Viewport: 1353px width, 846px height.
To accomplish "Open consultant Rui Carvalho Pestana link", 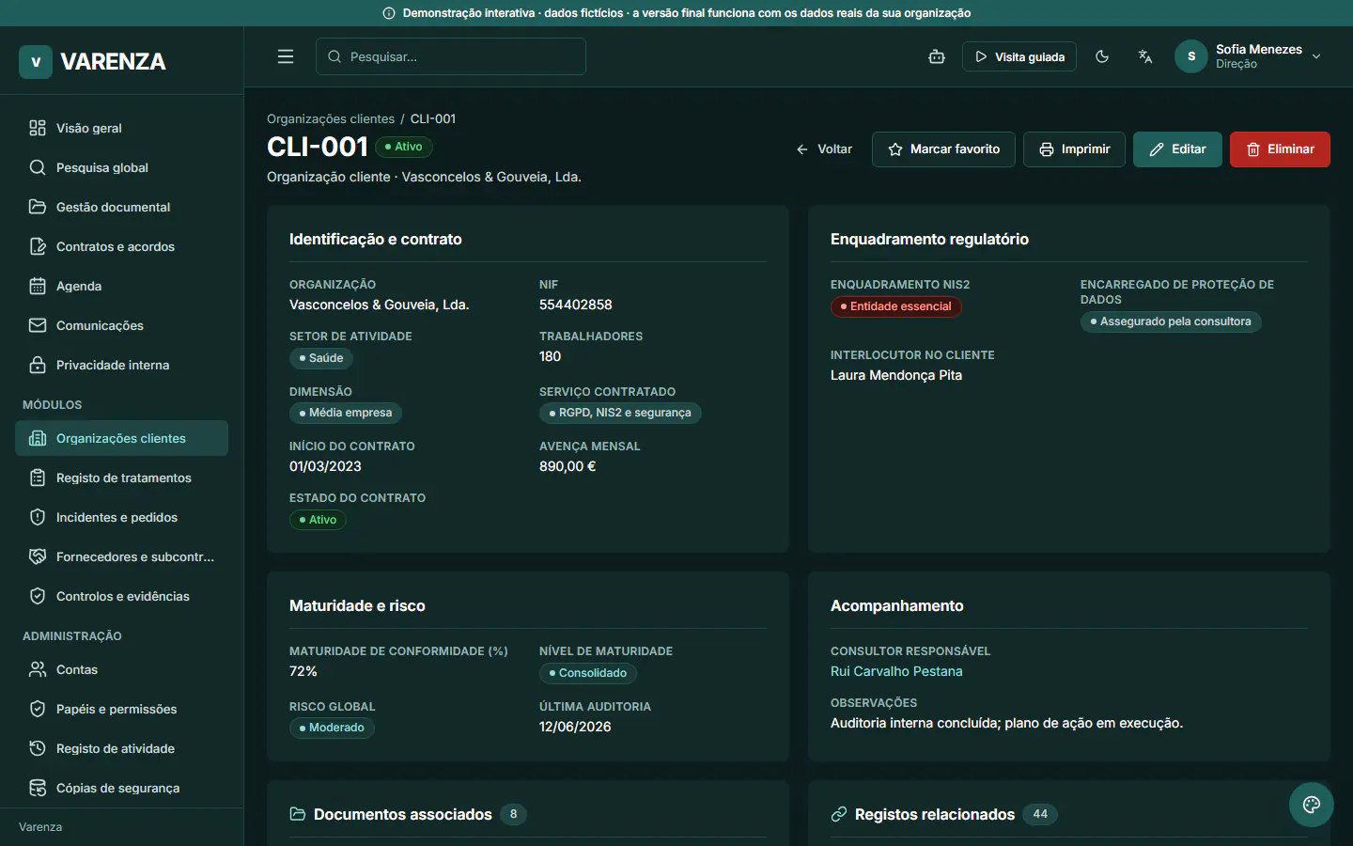I will (x=896, y=671).
